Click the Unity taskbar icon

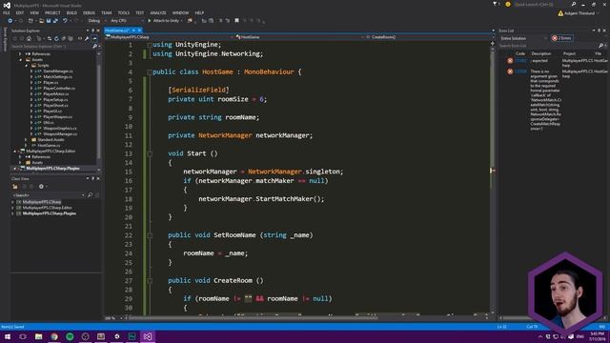coord(116,336)
